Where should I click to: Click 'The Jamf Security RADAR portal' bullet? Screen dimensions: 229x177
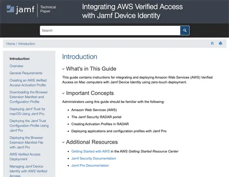pyautogui.click(x=96, y=117)
